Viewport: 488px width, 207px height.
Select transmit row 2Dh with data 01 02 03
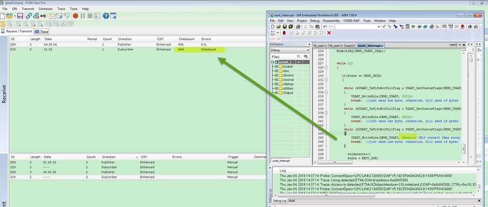(137, 162)
